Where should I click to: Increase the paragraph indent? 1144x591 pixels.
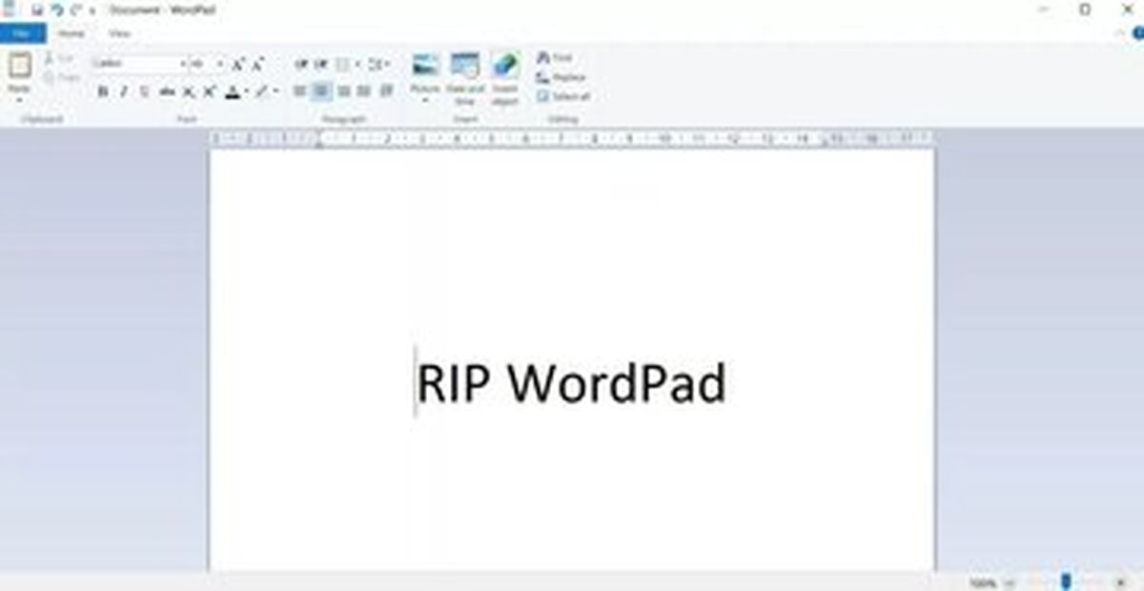pos(321,64)
